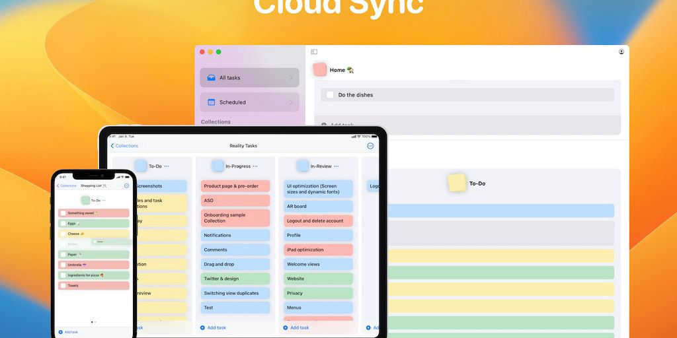Open the Product page & pre-order card

click(235, 186)
